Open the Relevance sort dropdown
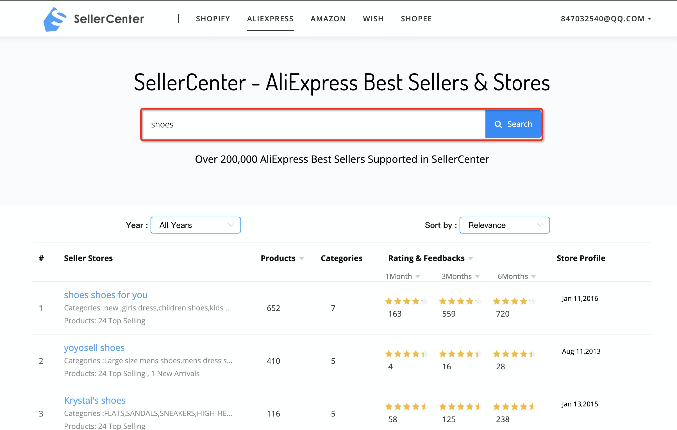 point(504,225)
